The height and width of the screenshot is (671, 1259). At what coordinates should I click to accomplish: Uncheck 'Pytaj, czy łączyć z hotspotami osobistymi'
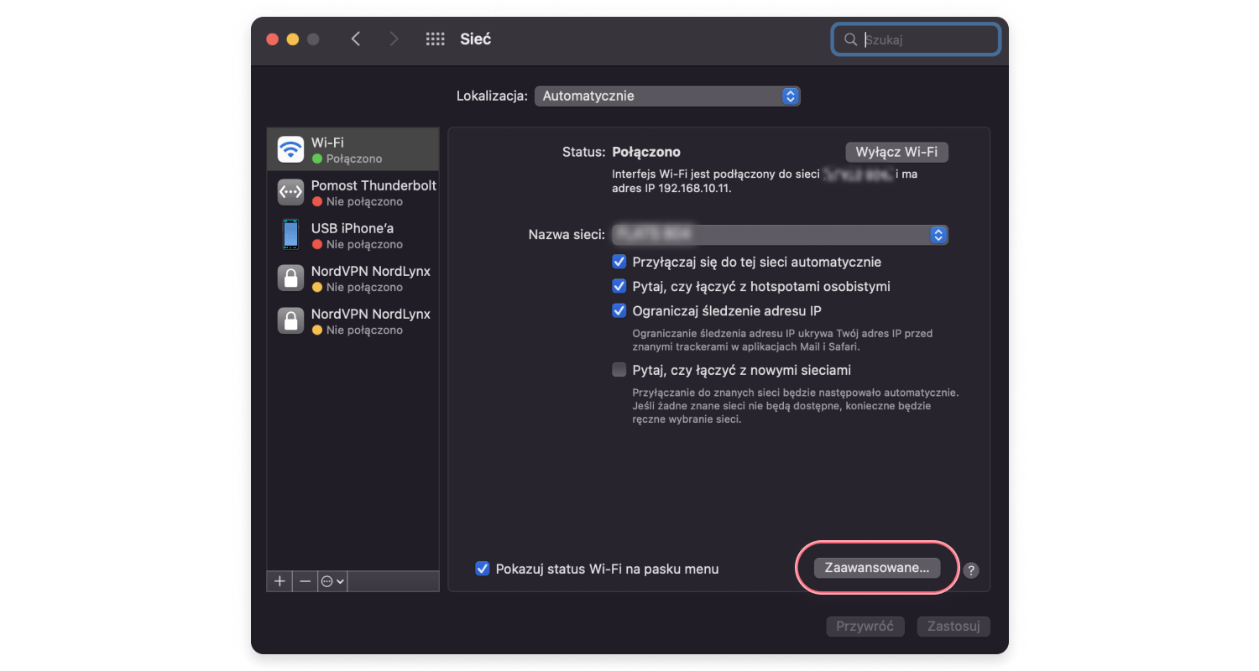[619, 286]
